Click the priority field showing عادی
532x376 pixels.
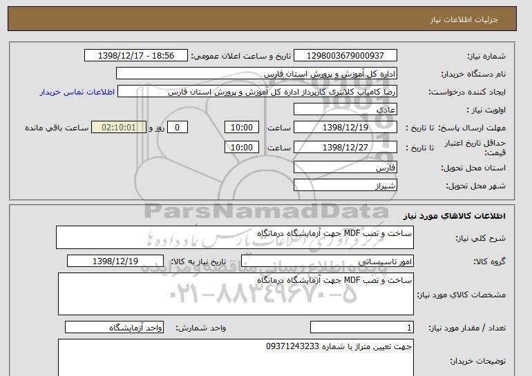(x=345, y=110)
